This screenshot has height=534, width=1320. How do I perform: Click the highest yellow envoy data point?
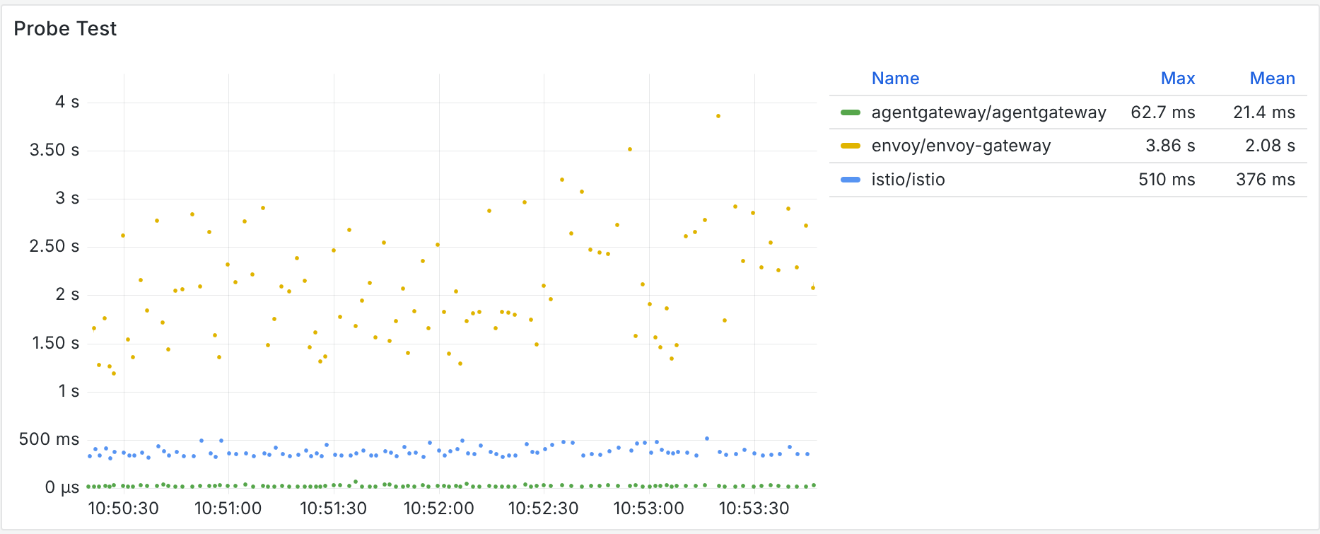tap(718, 116)
